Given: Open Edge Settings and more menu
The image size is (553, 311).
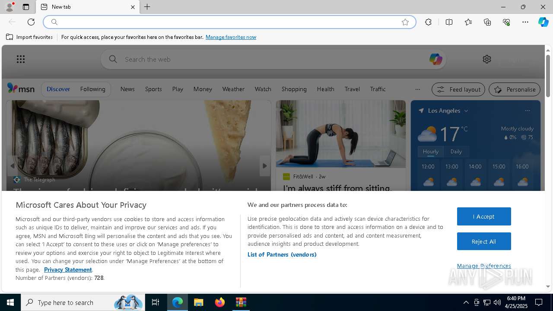Looking at the screenshot, I should [x=525, y=22].
